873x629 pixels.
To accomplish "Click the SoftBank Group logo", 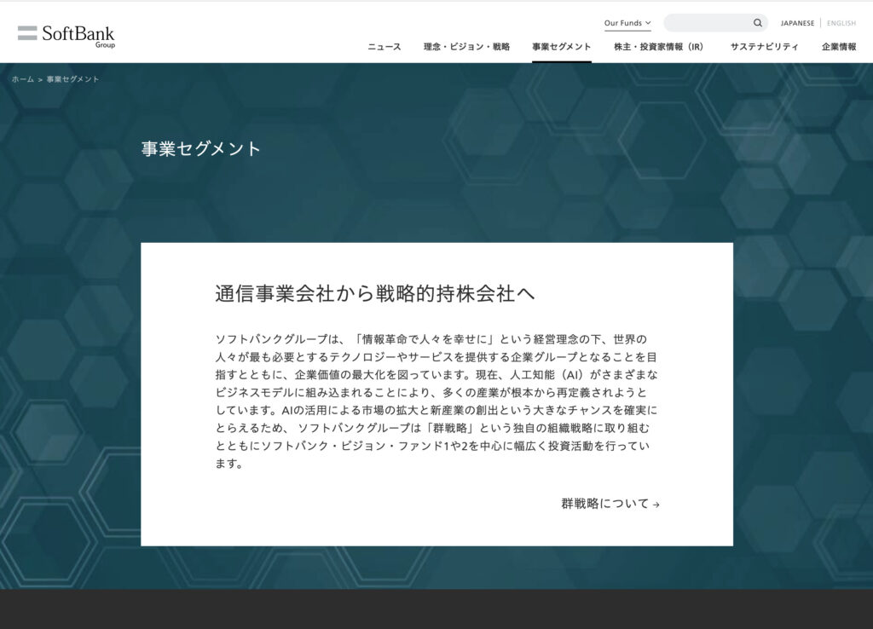I will point(66,36).
